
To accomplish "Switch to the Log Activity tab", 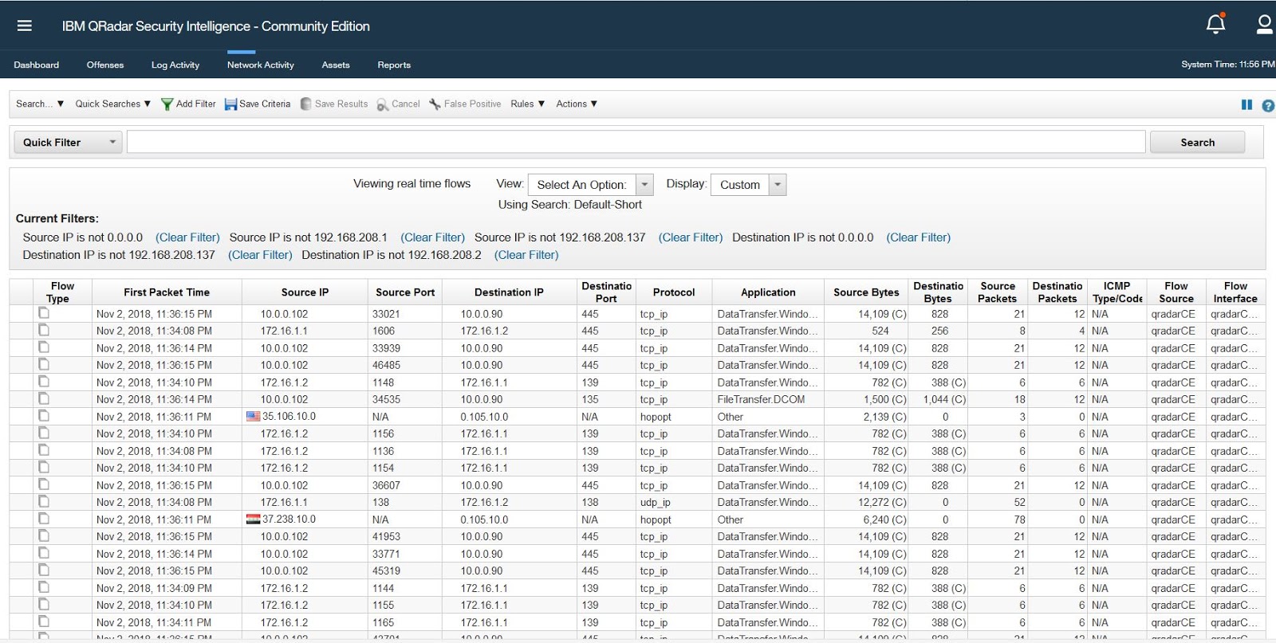I will 175,65.
